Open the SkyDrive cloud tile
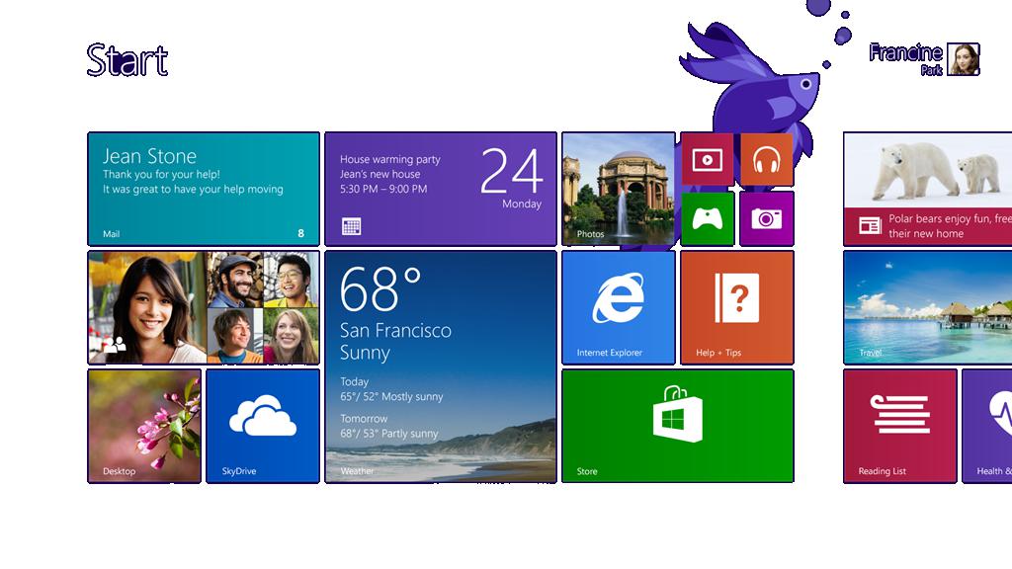The image size is (1012, 569). pyautogui.click(x=263, y=427)
